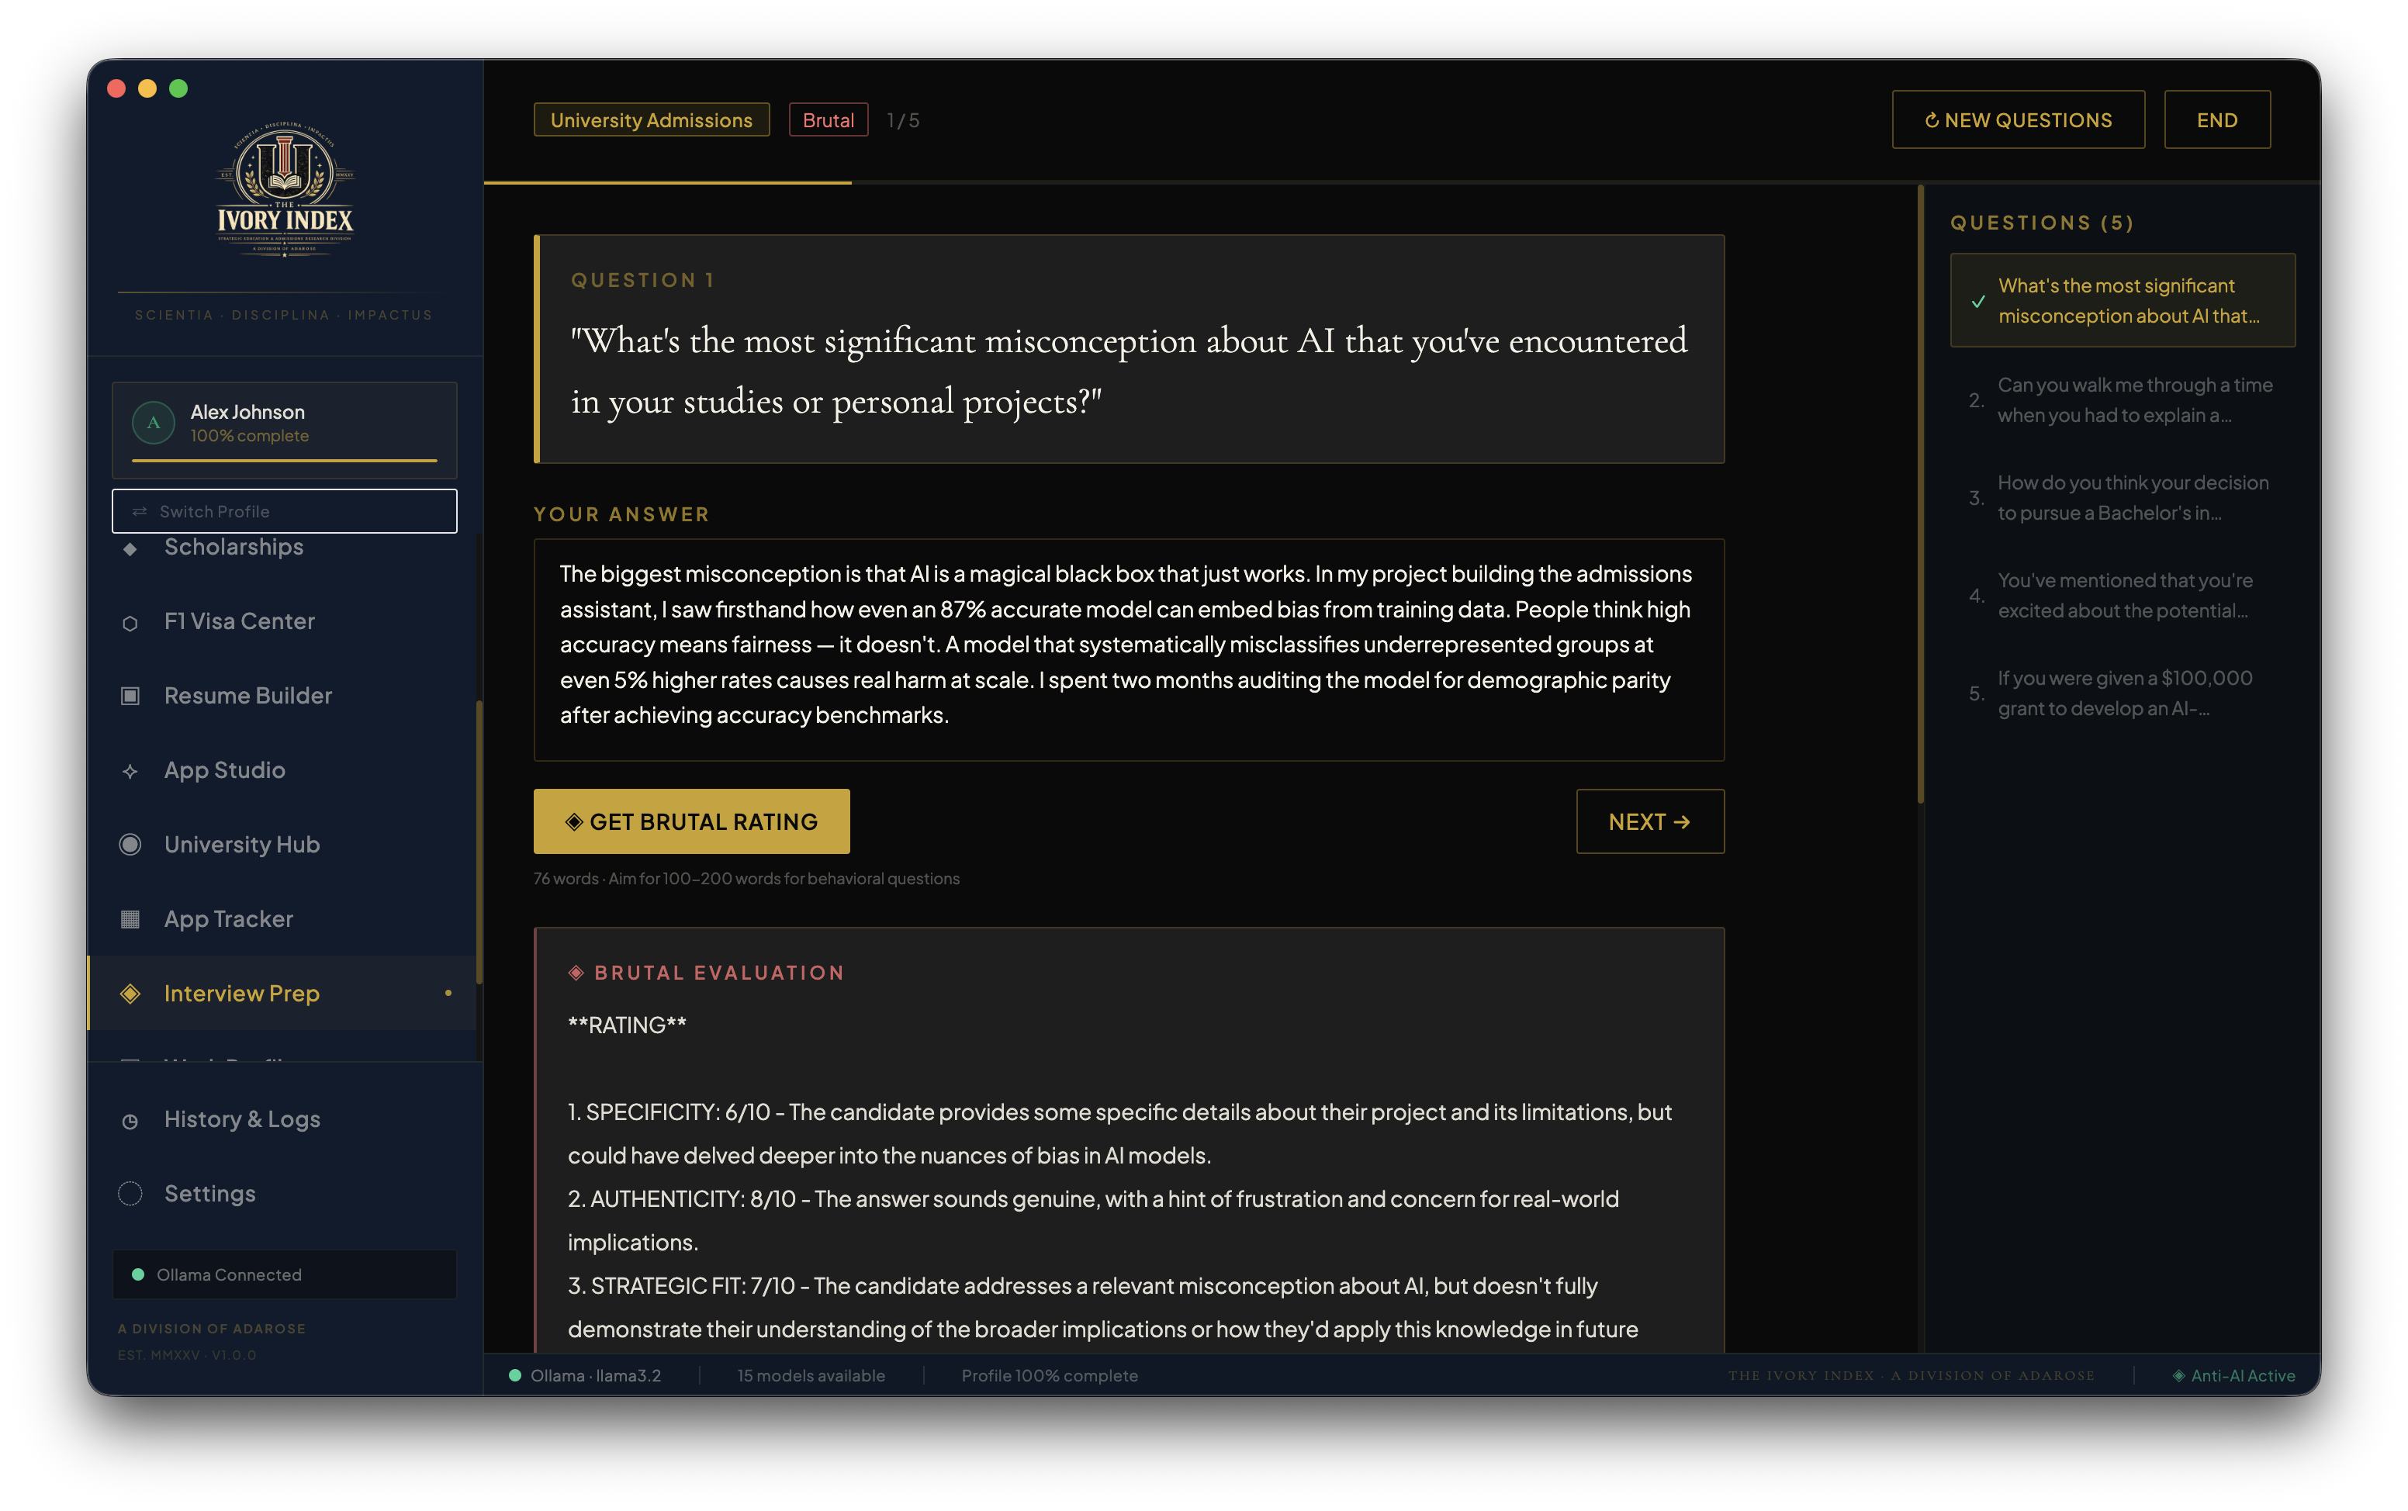Viewport: 2408px width, 1511px height.
Task: Open App Studio from sidebar
Action: 282,770
